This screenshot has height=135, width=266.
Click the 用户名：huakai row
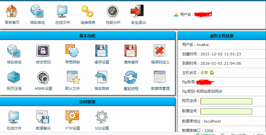coord(222,45)
